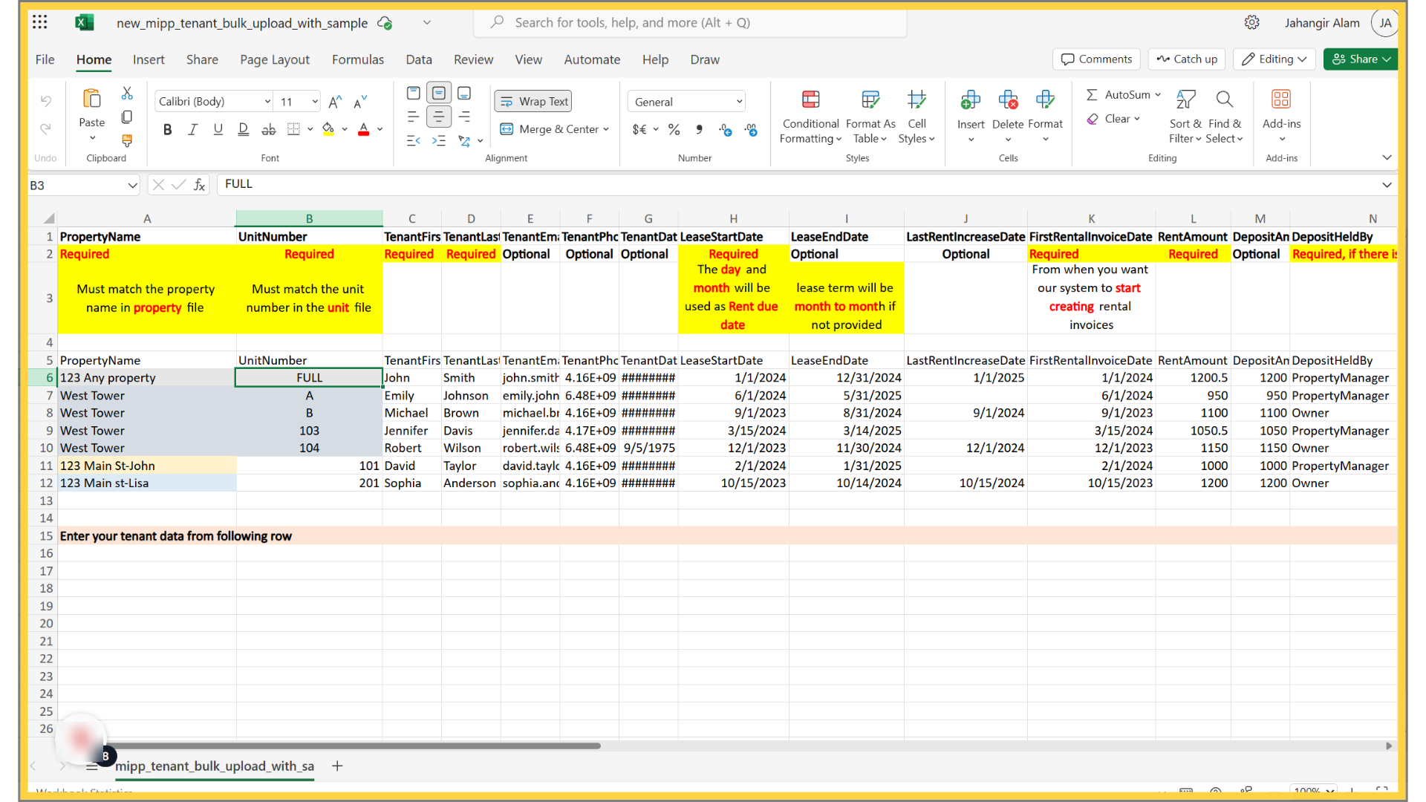The width and height of the screenshot is (1426, 802).
Task: Toggle Italic formatting
Action: pyautogui.click(x=193, y=129)
